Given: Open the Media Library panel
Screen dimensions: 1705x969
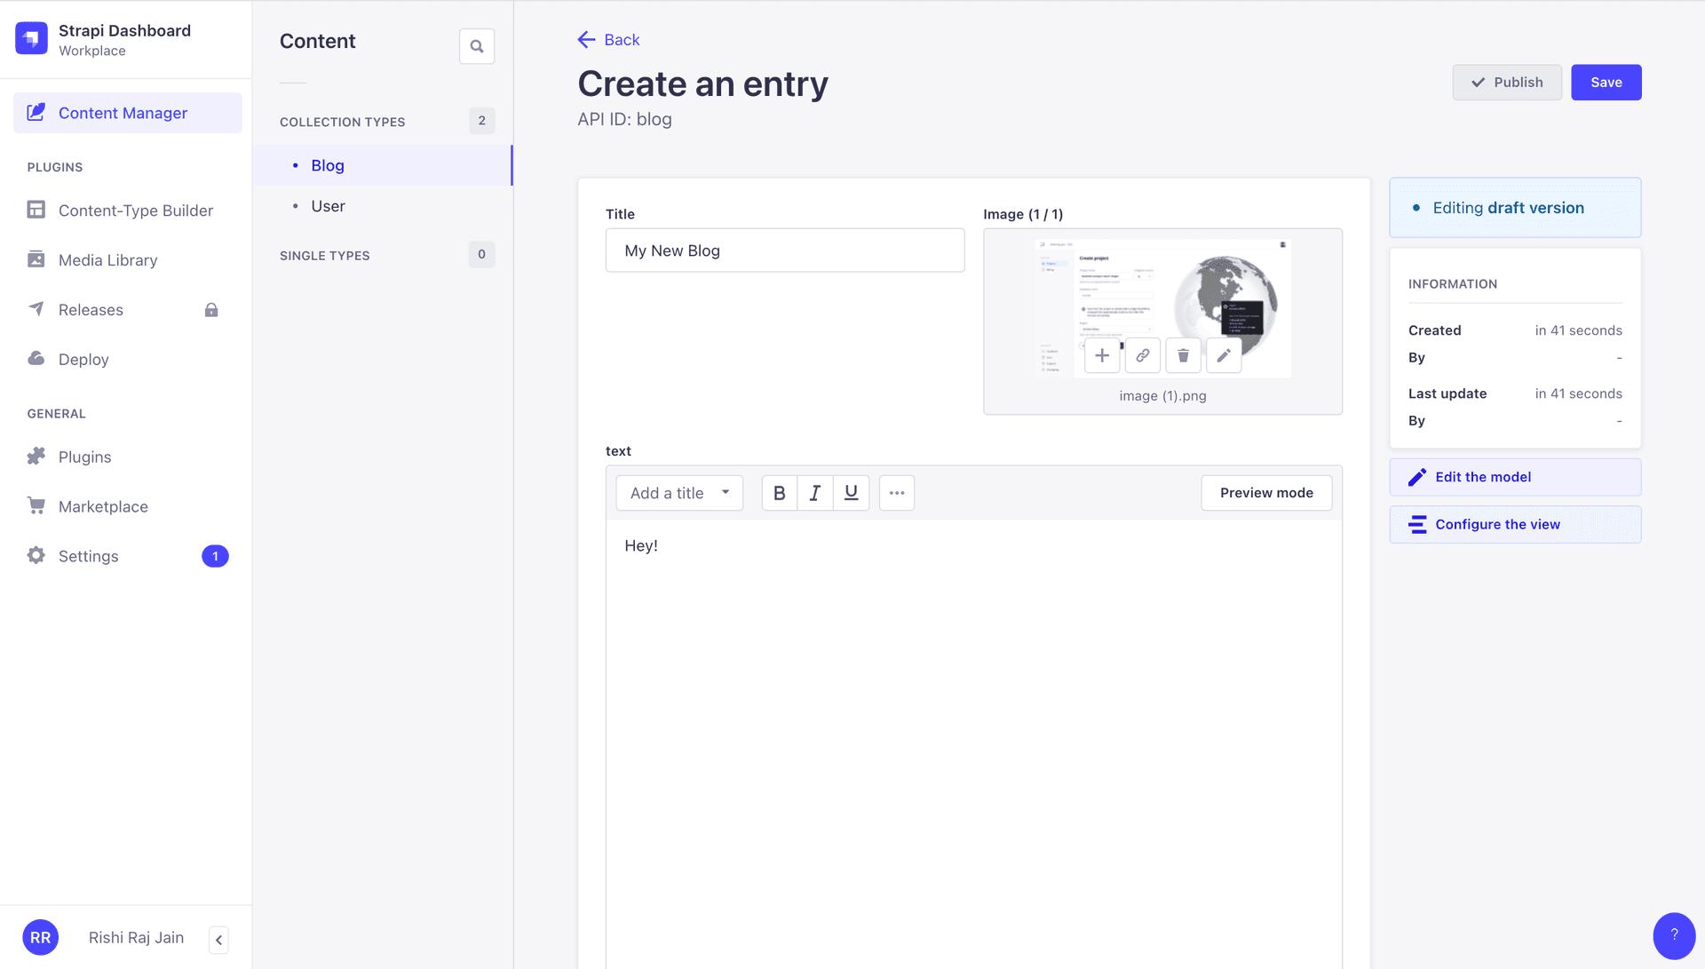Looking at the screenshot, I should tap(107, 259).
